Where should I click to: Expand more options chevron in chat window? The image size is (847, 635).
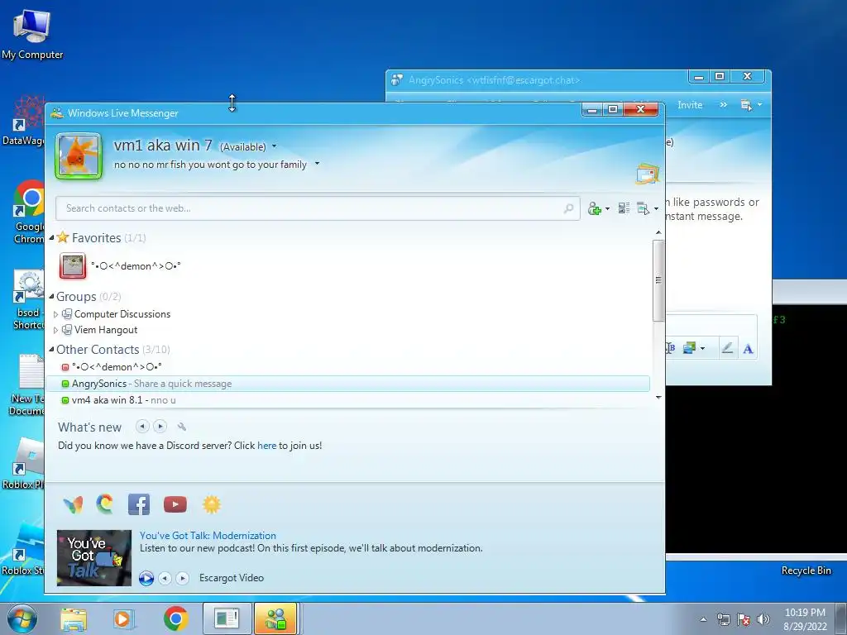pyautogui.click(x=723, y=105)
